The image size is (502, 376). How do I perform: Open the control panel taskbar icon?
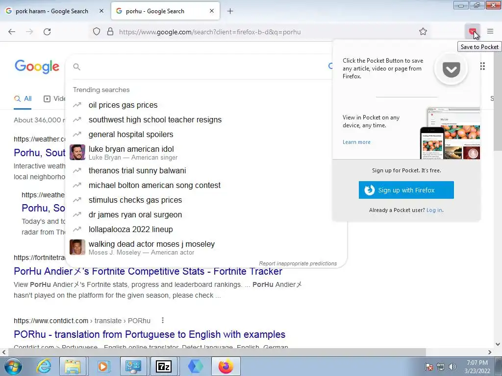tap(133, 366)
